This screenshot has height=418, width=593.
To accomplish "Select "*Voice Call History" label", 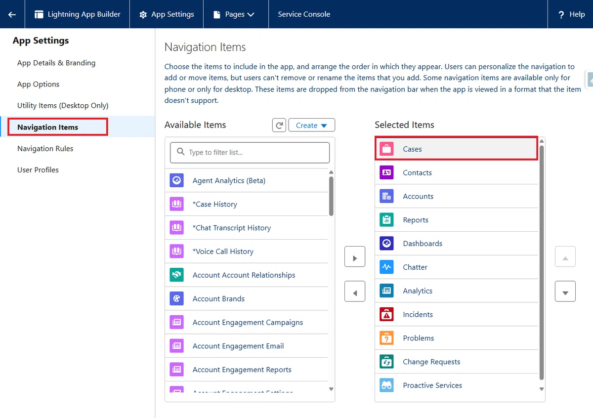I will (x=223, y=251).
